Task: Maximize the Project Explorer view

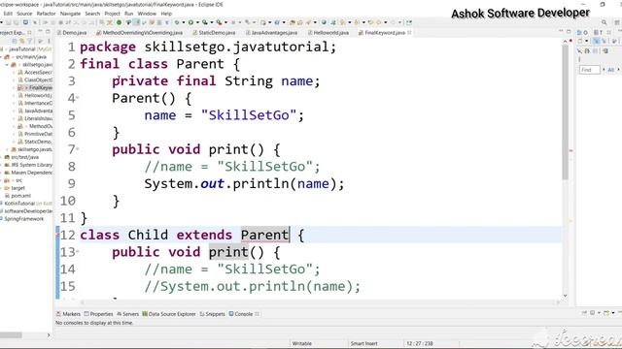Action: pos(48,31)
